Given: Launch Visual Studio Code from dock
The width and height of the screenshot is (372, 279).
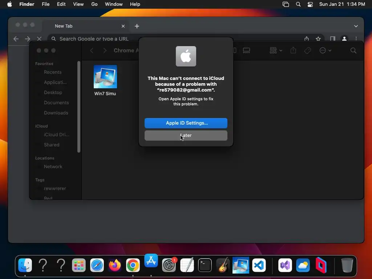Looking at the screenshot, I should coord(259,265).
